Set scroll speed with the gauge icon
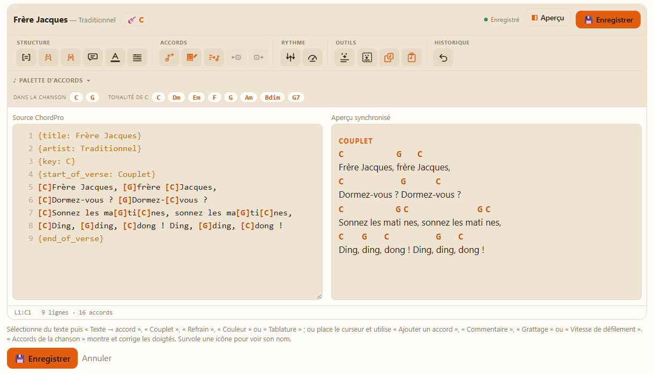 (x=313, y=57)
